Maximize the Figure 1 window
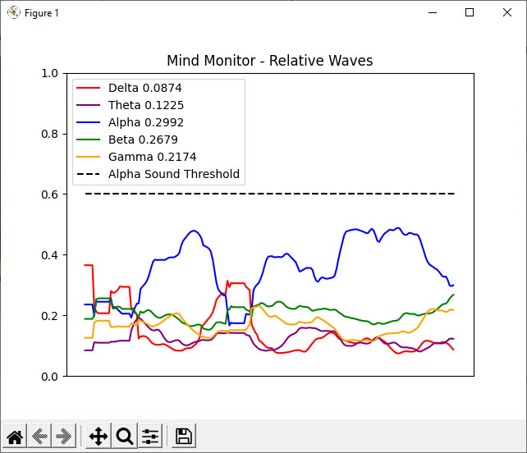This screenshot has width=527, height=453. coord(470,13)
